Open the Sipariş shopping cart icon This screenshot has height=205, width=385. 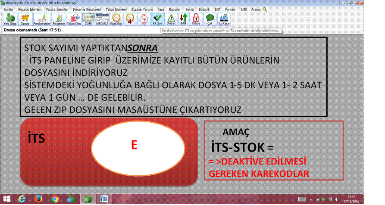click(25, 19)
